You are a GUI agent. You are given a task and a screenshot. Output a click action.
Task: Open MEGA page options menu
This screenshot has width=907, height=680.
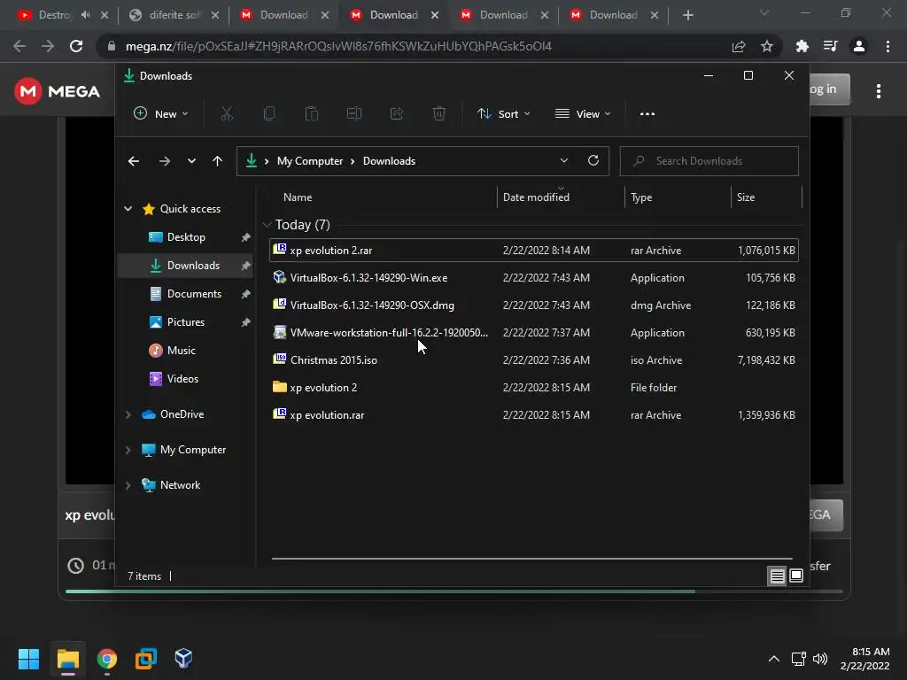click(x=879, y=91)
